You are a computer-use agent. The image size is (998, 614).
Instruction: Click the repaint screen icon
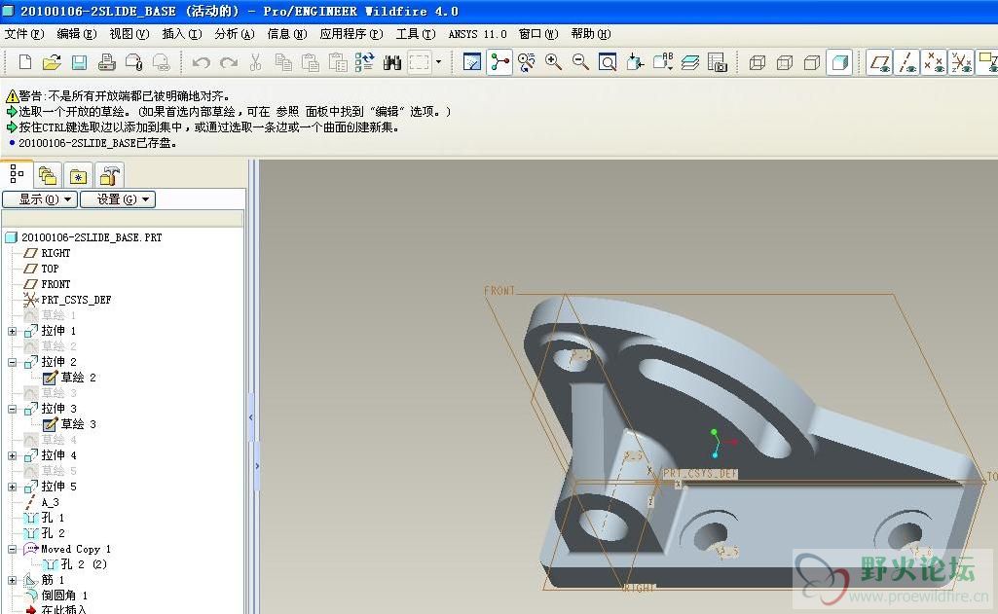(x=472, y=62)
